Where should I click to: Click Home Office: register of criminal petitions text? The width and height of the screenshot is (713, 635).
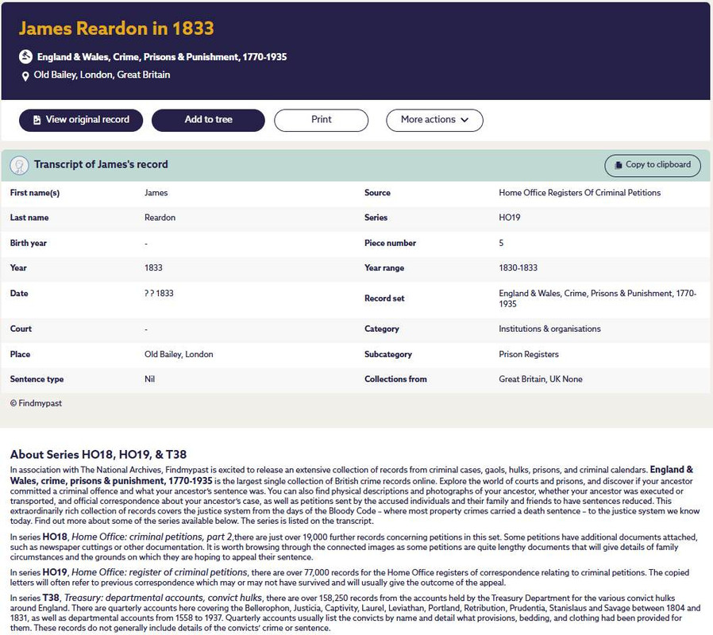[160, 572]
